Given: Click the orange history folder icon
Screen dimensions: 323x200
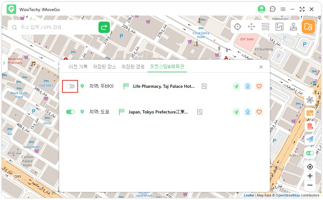Looking at the screenshot, I should tap(308, 27).
